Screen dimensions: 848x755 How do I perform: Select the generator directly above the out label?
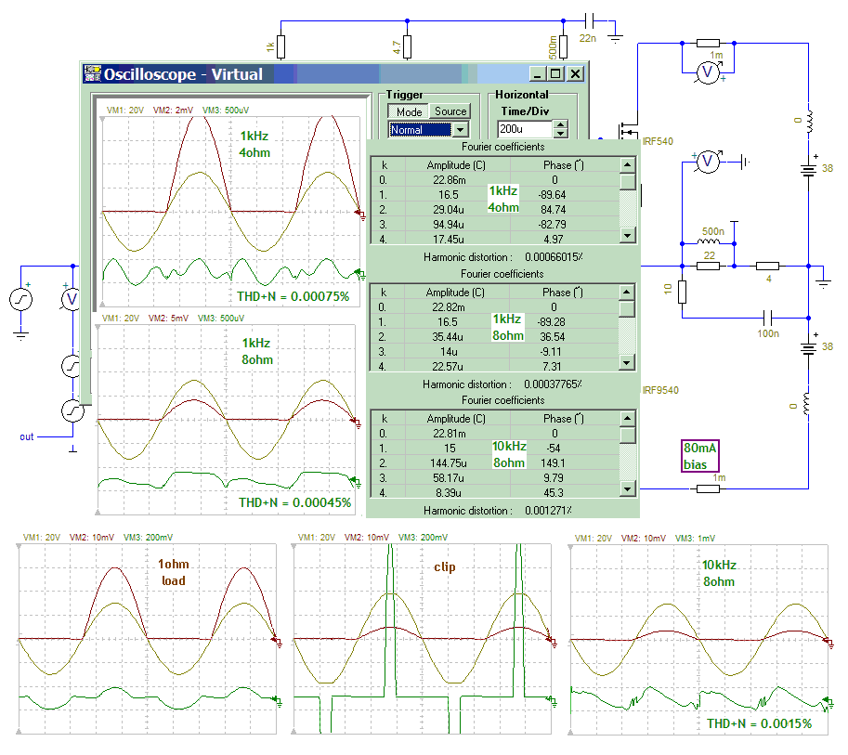pos(72,411)
